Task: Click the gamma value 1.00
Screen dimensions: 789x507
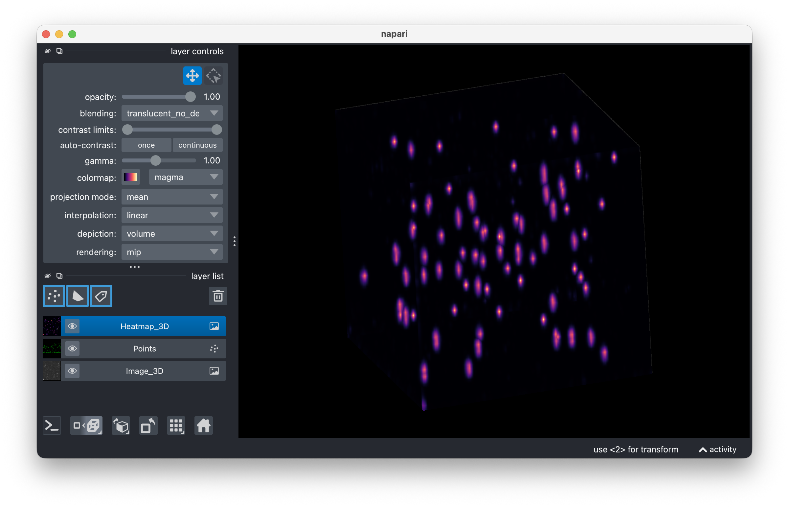Action: pos(212,161)
